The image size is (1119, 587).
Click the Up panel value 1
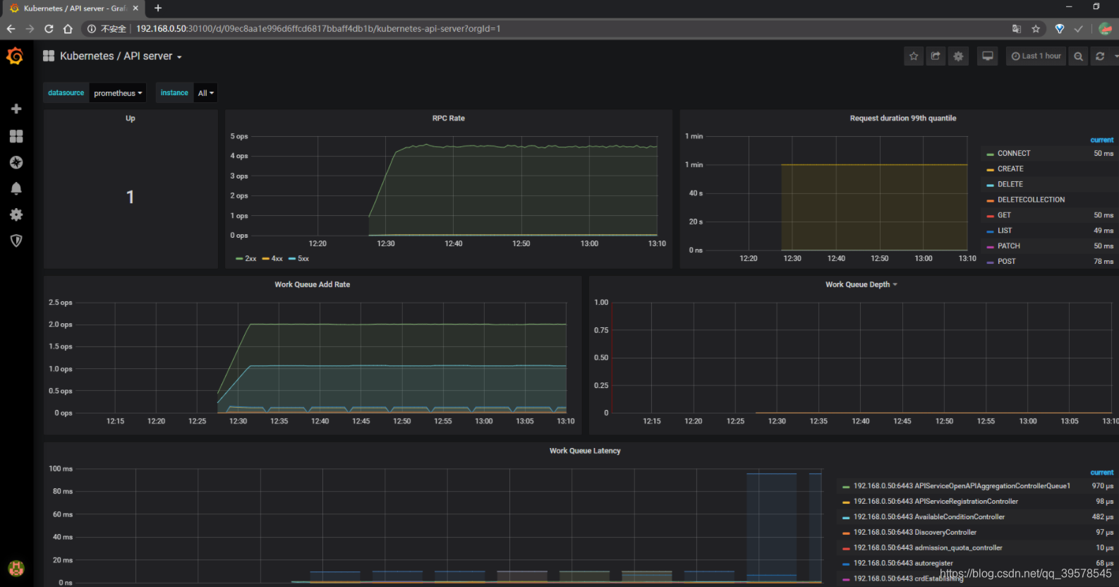pyautogui.click(x=131, y=197)
